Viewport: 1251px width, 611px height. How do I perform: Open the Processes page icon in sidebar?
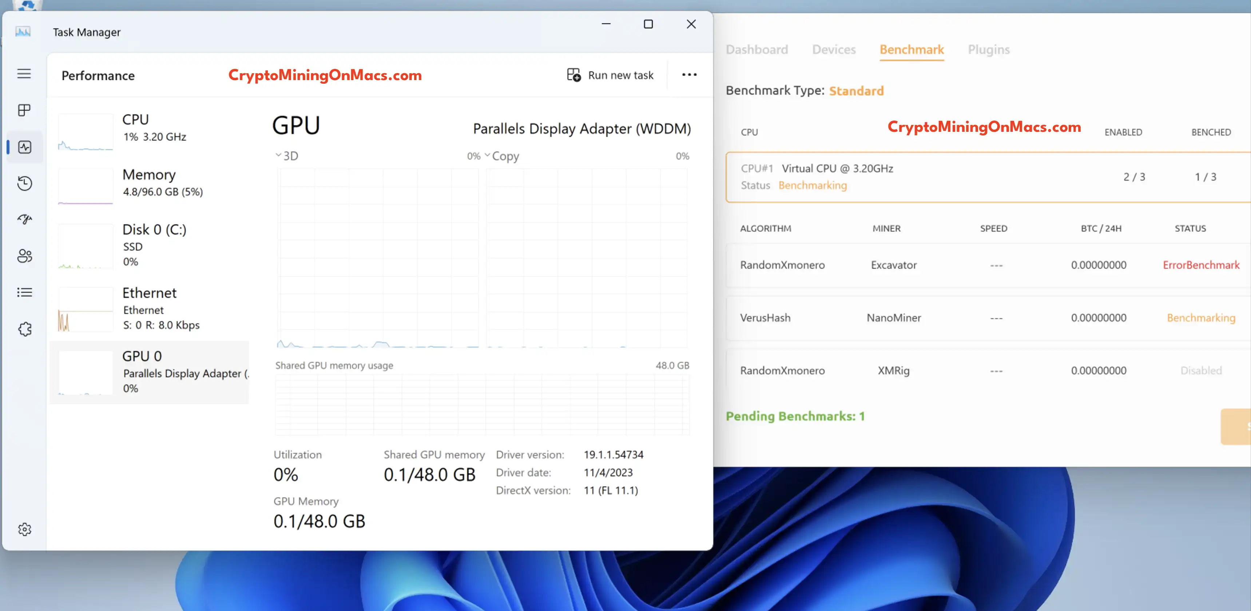point(24,110)
